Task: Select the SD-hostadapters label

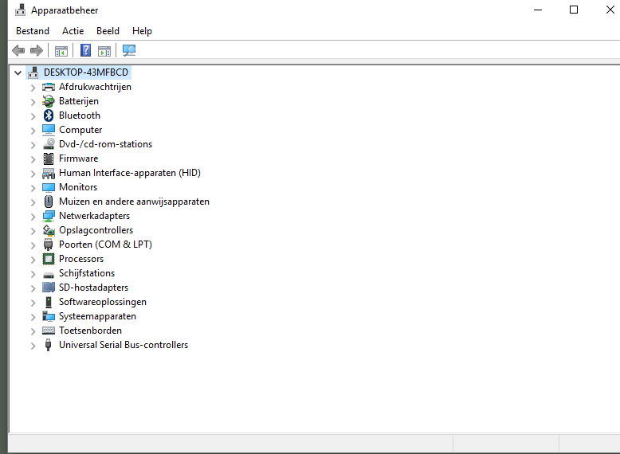Action: click(94, 288)
